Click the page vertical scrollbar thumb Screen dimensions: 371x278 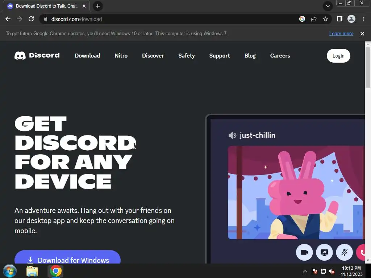tap(368, 67)
